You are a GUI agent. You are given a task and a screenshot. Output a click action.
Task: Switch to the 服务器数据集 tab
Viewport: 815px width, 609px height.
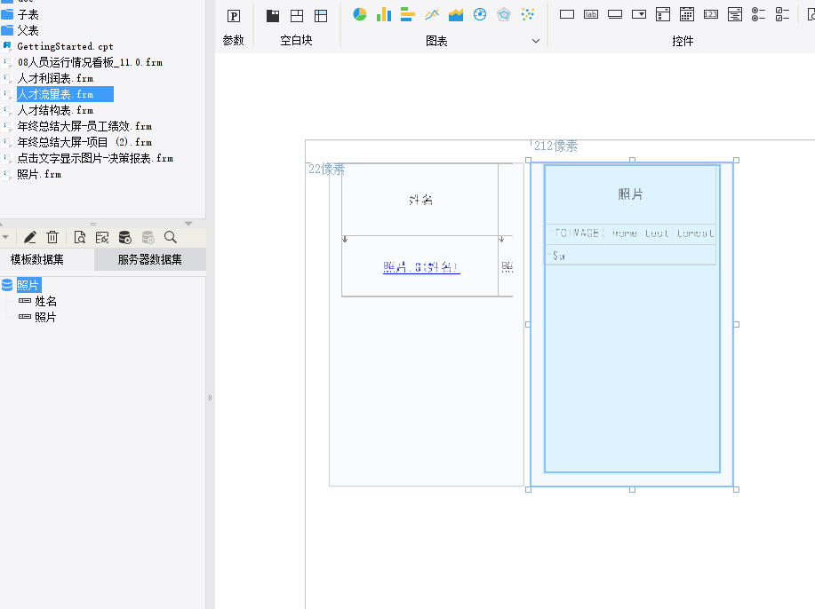click(149, 259)
